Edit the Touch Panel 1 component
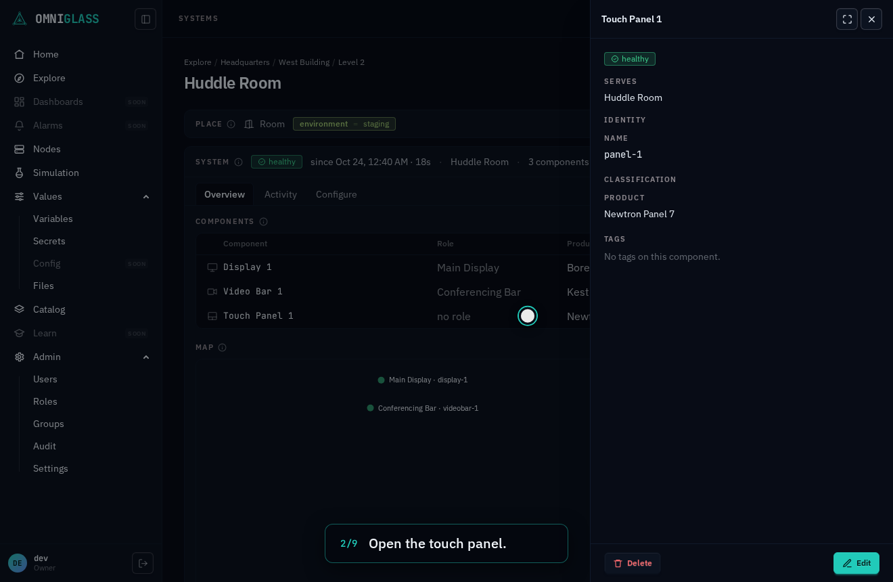This screenshot has width=893, height=582. tap(856, 563)
